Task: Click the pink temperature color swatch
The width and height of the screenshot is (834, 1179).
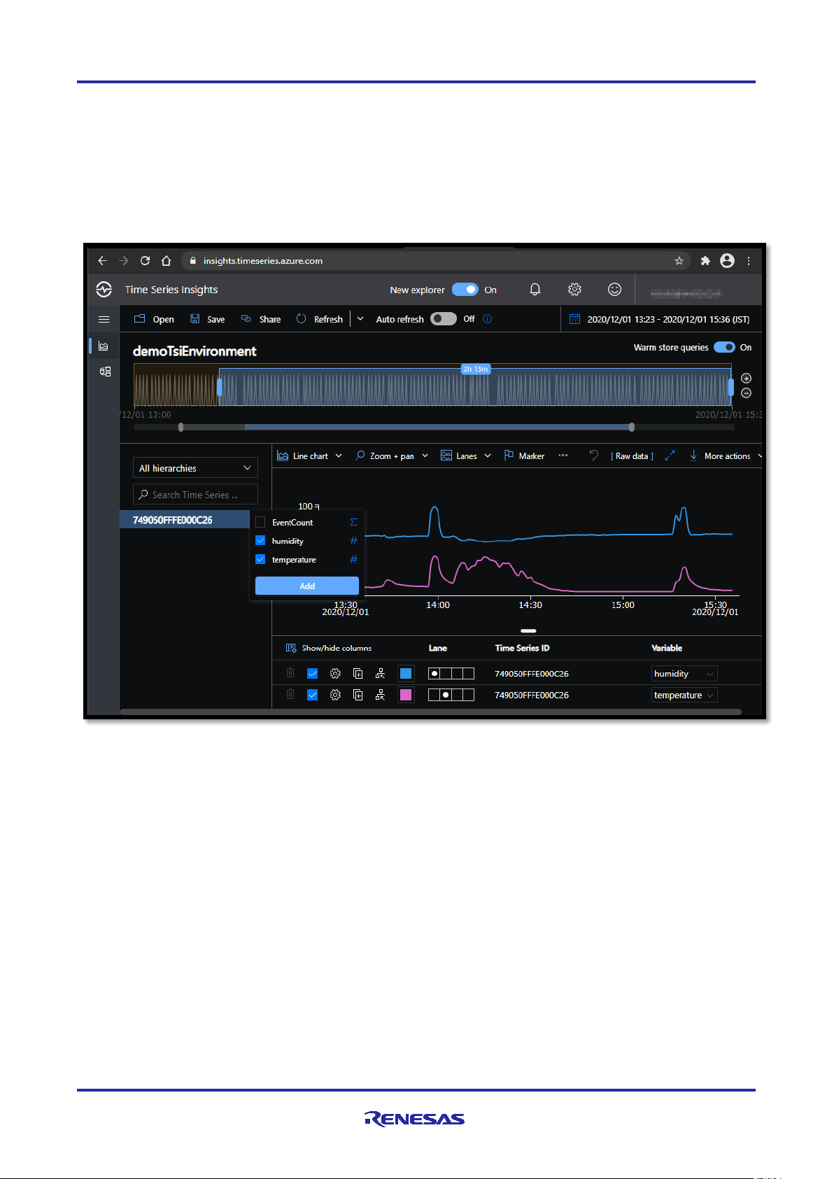Action: (406, 695)
